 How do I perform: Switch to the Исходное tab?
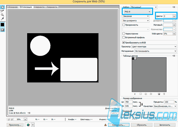tap(13, 7)
